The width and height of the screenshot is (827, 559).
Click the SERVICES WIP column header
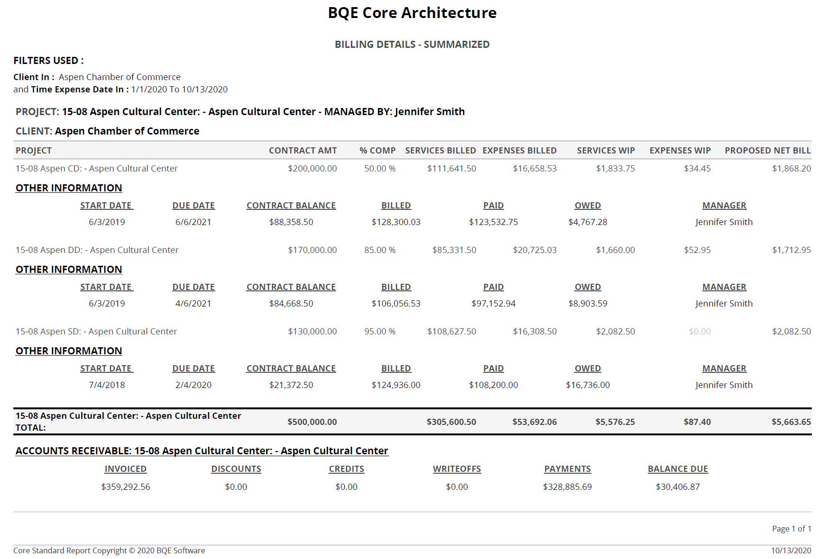606,151
